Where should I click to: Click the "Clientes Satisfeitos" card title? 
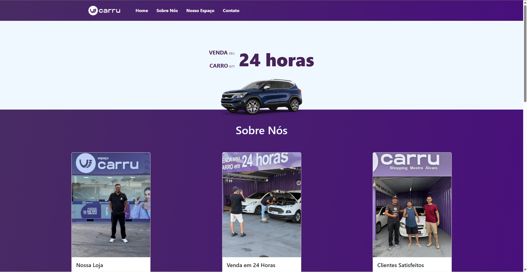tap(400, 265)
